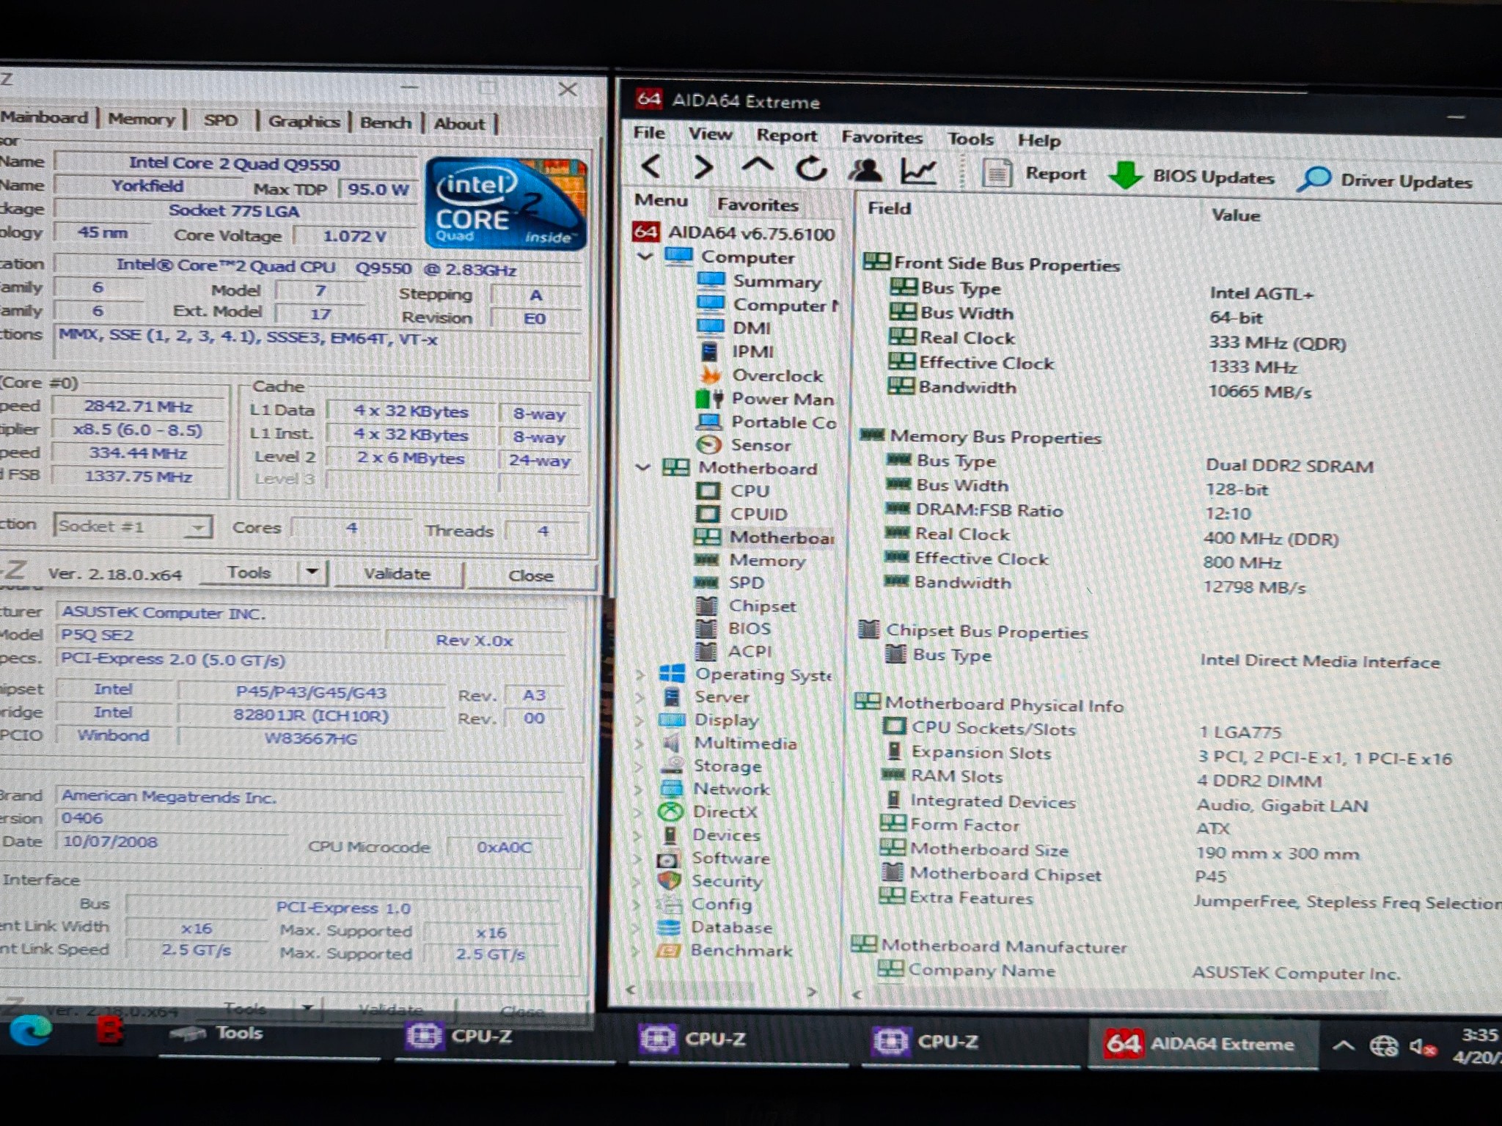Switch to AIDA64 Favorites pane tab
This screenshot has height=1126, width=1502.
click(757, 205)
